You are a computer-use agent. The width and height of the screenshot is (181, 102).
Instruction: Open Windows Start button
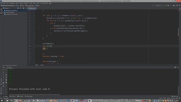(x=2, y=101)
